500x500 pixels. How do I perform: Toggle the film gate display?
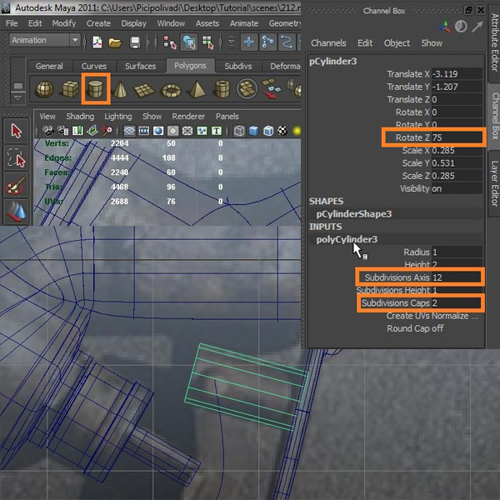click(x=144, y=131)
